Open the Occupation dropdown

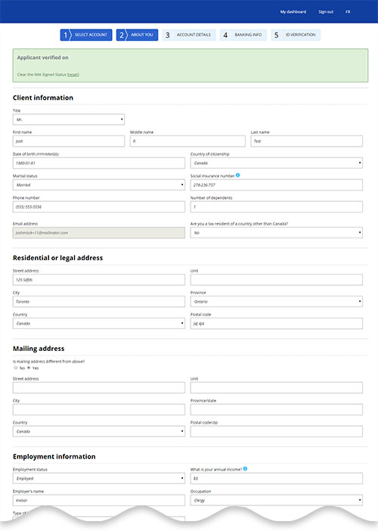(x=277, y=500)
